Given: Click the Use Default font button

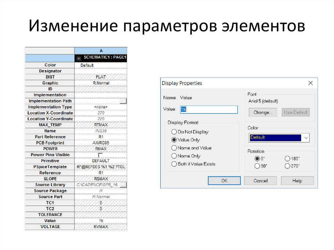Looking at the screenshot, I should click(296, 112).
